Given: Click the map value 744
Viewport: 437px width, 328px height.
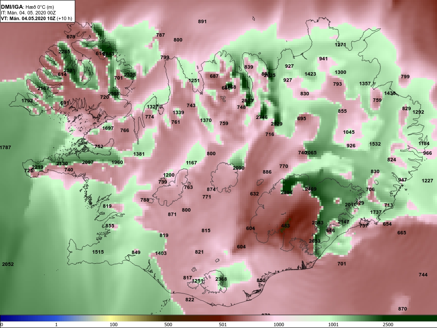Looking at the screenshot, I should click(x=423, y=275).
